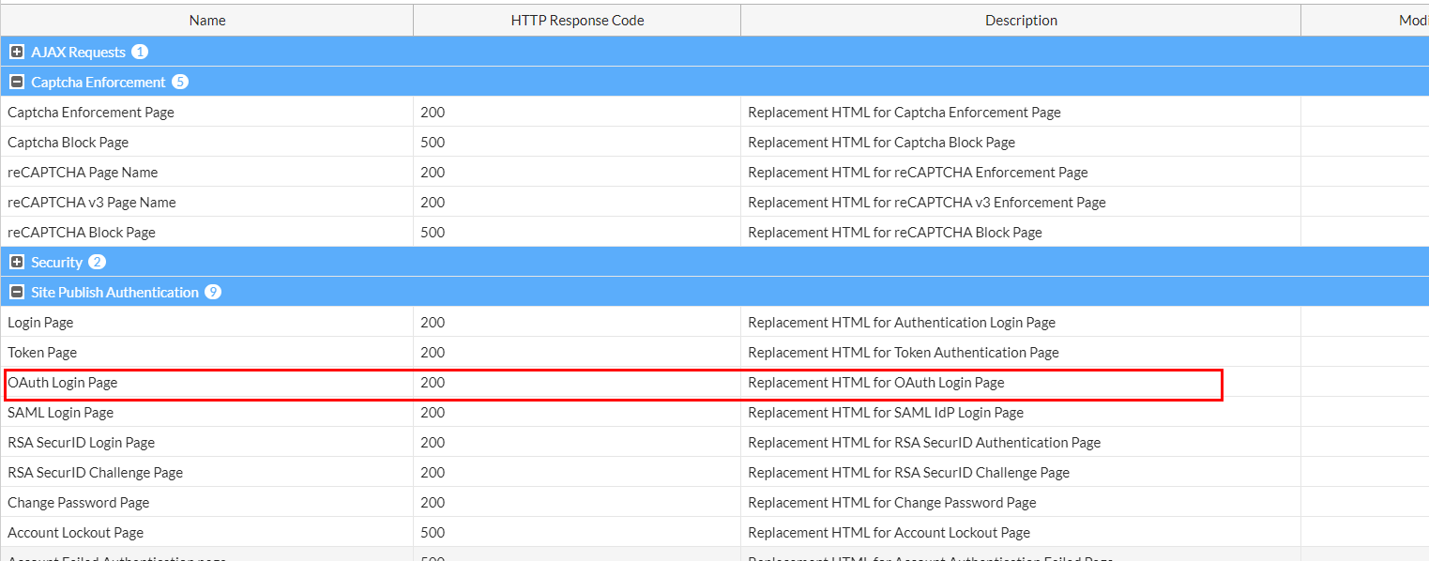Click description Replacement HTML for SAML IdP Login Page
Screen dimensions: 1429x561
tap(886, 413)
